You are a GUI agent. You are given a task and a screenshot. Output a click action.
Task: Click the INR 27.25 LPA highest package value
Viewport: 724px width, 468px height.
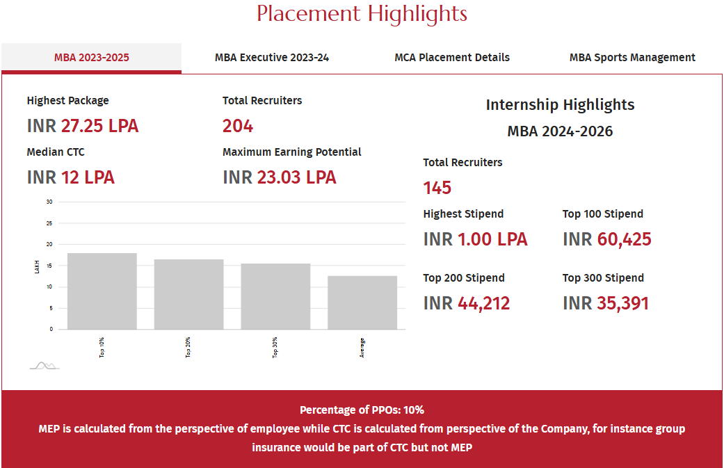[x=83, y=126]
